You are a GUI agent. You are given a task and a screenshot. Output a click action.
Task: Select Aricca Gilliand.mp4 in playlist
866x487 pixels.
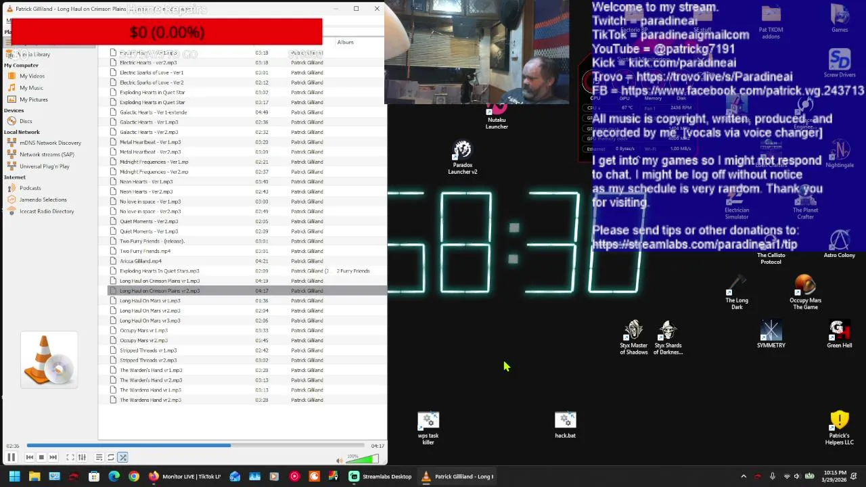click(248, 261)
